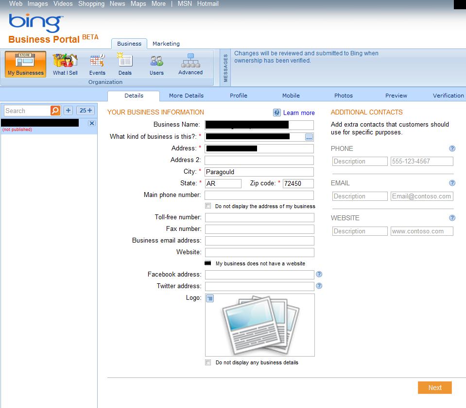Follow the Learn more link
Viewport: 466px width, 408px height.
[x=299, y=113]
